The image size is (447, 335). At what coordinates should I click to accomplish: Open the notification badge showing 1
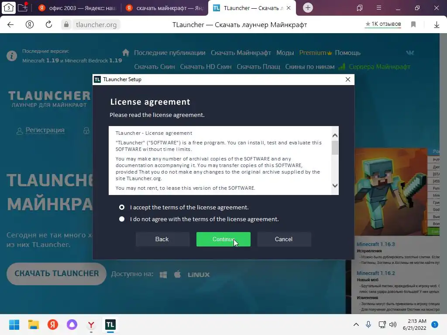(x=435, y=325)
